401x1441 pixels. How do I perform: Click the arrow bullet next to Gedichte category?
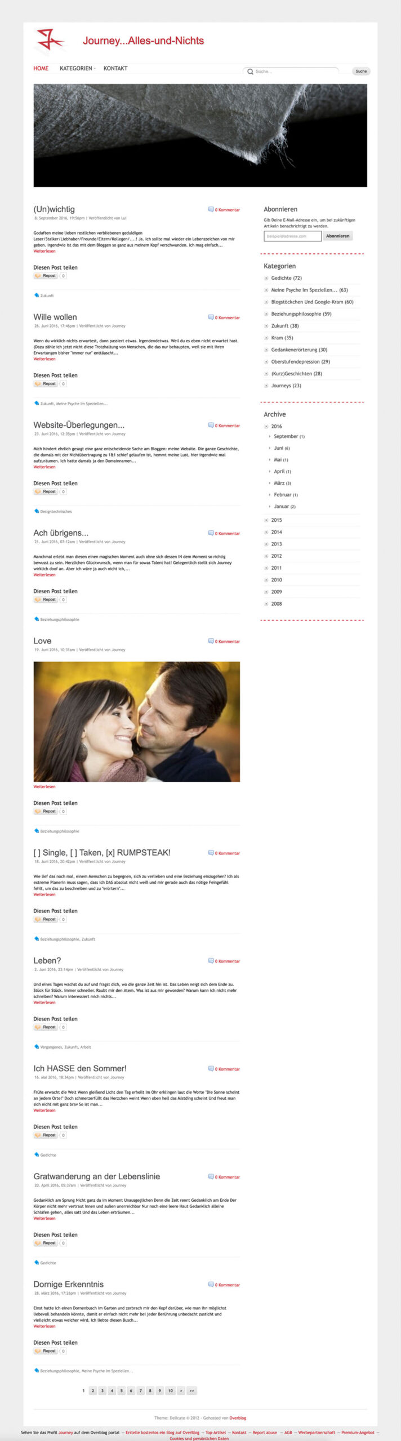point(266,278)
